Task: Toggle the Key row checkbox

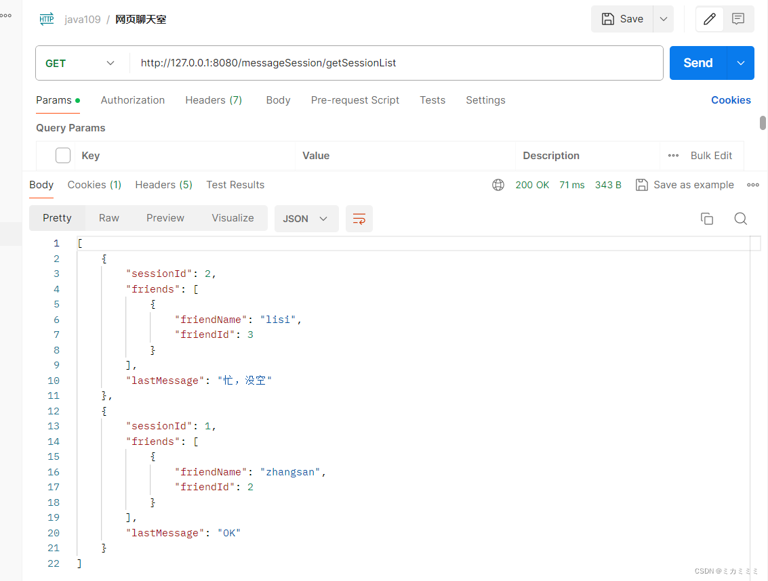Action: pyautogui.click(x=62, y=156)
